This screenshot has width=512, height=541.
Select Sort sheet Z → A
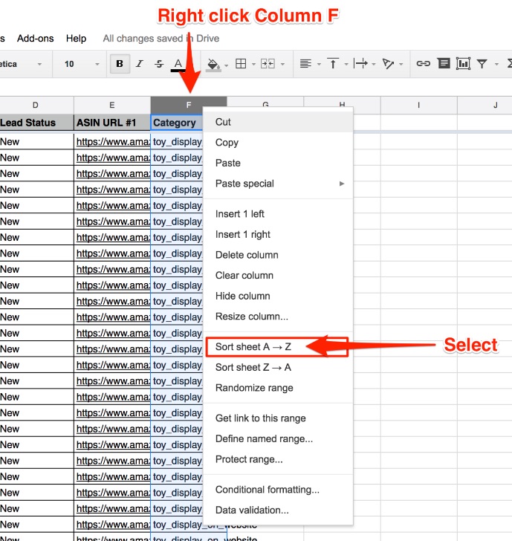(278, 367)
